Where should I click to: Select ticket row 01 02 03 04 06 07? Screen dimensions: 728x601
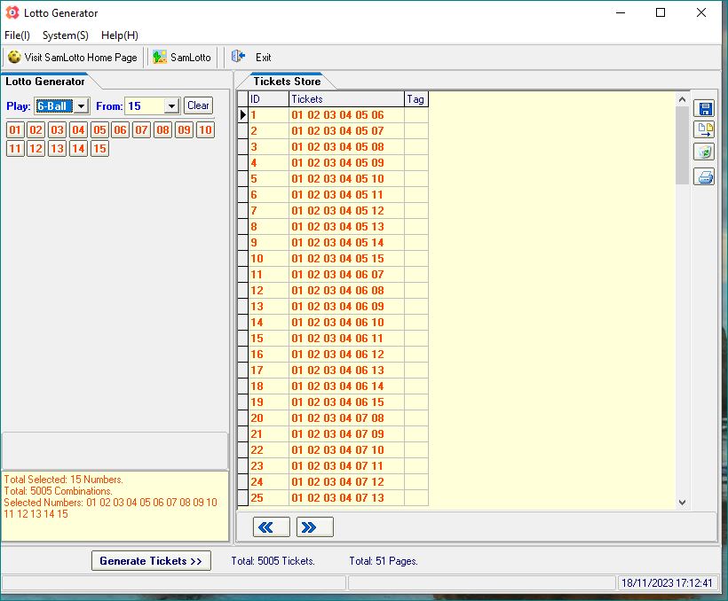tap(337, 275)
